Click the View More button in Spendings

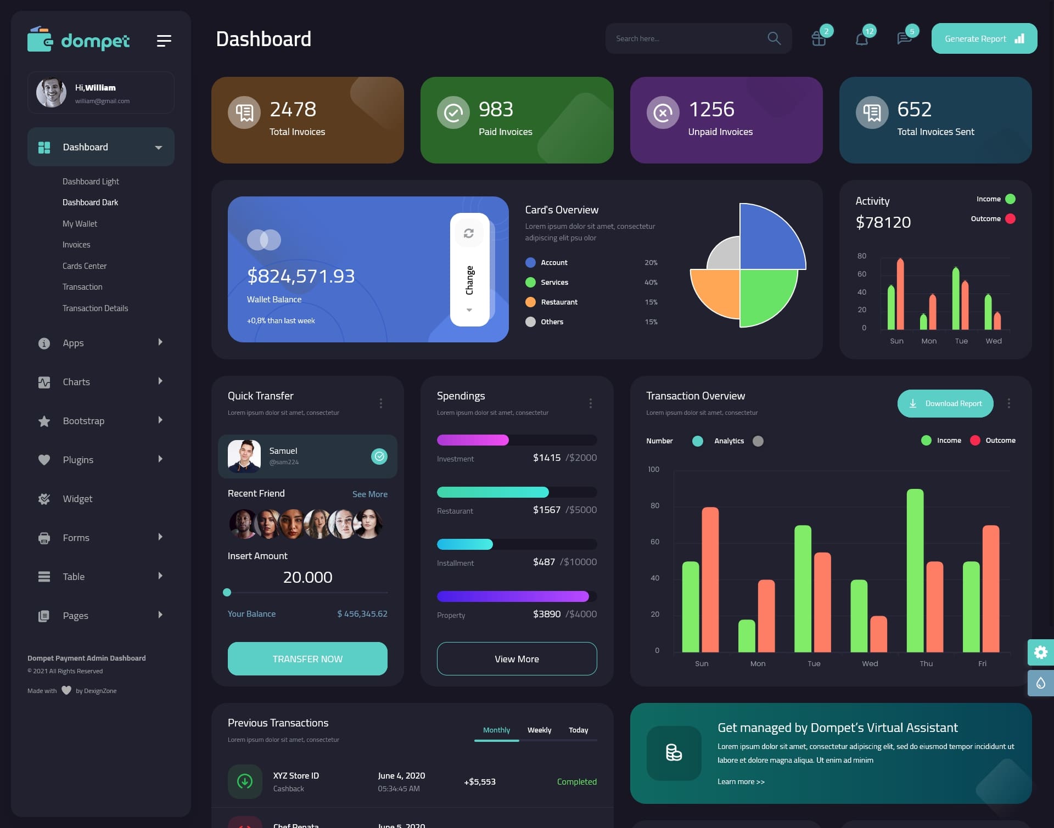(x=517, y=658)
